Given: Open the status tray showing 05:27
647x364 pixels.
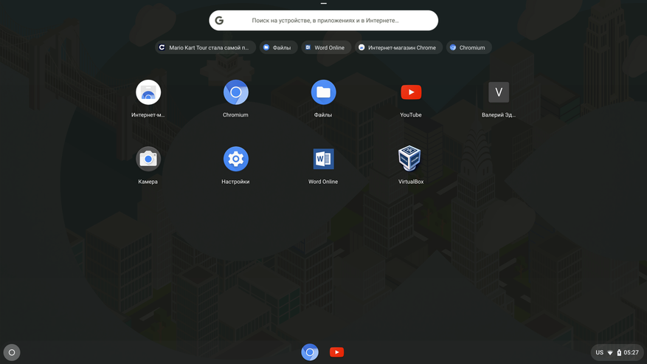Looking at the screenshot, I should [x=617, y=352].
